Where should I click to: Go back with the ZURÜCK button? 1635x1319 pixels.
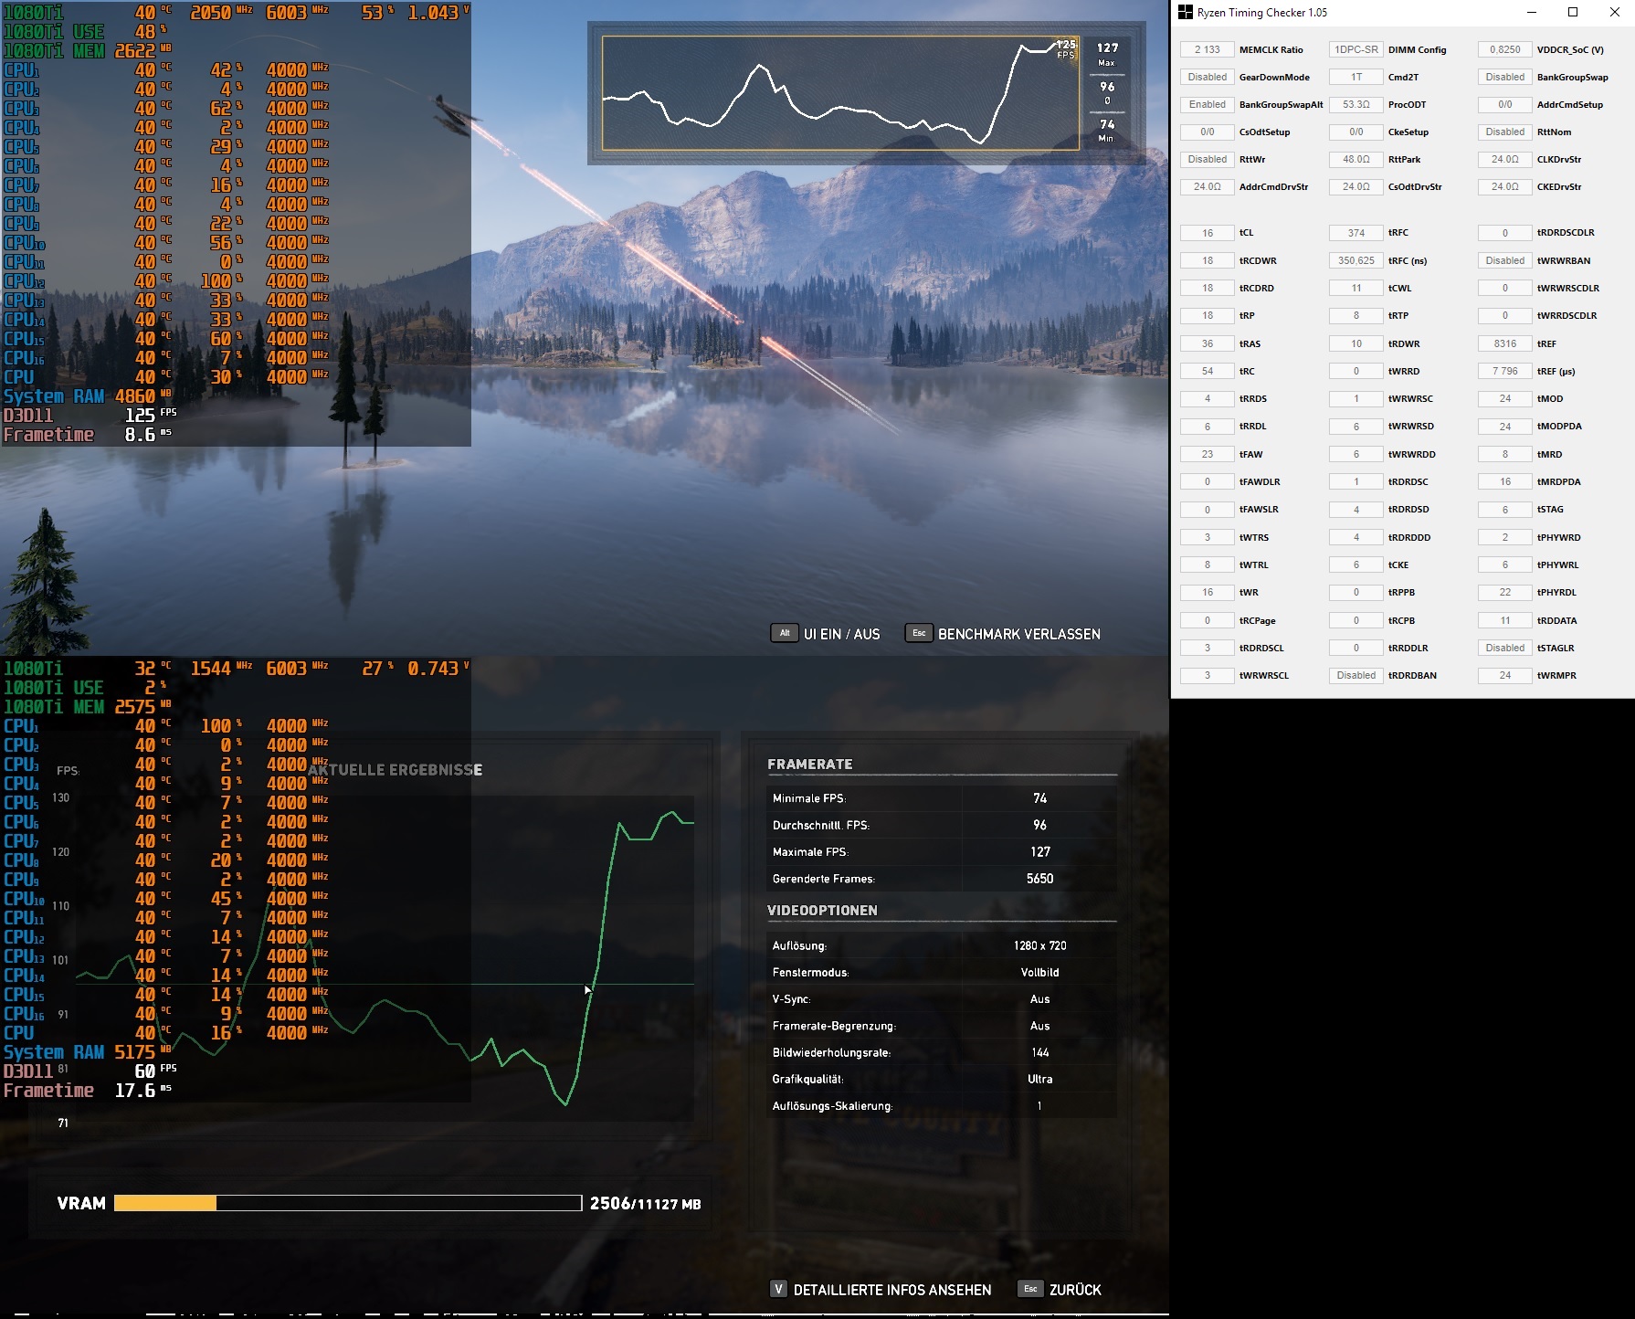click(1075, 1290)
